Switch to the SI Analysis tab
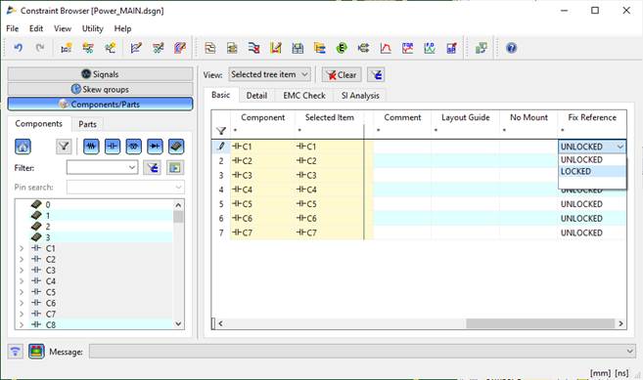Screen dimensions: 643x380 click(360, 96)
